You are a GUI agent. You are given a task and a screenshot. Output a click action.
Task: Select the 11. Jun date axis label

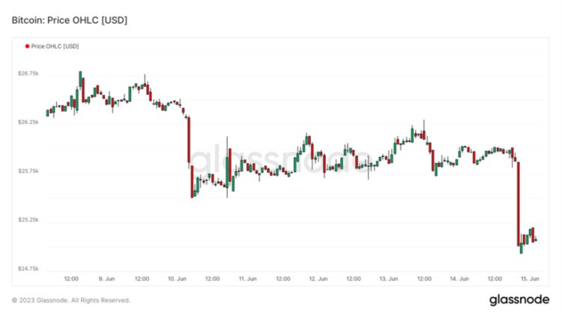247,279
